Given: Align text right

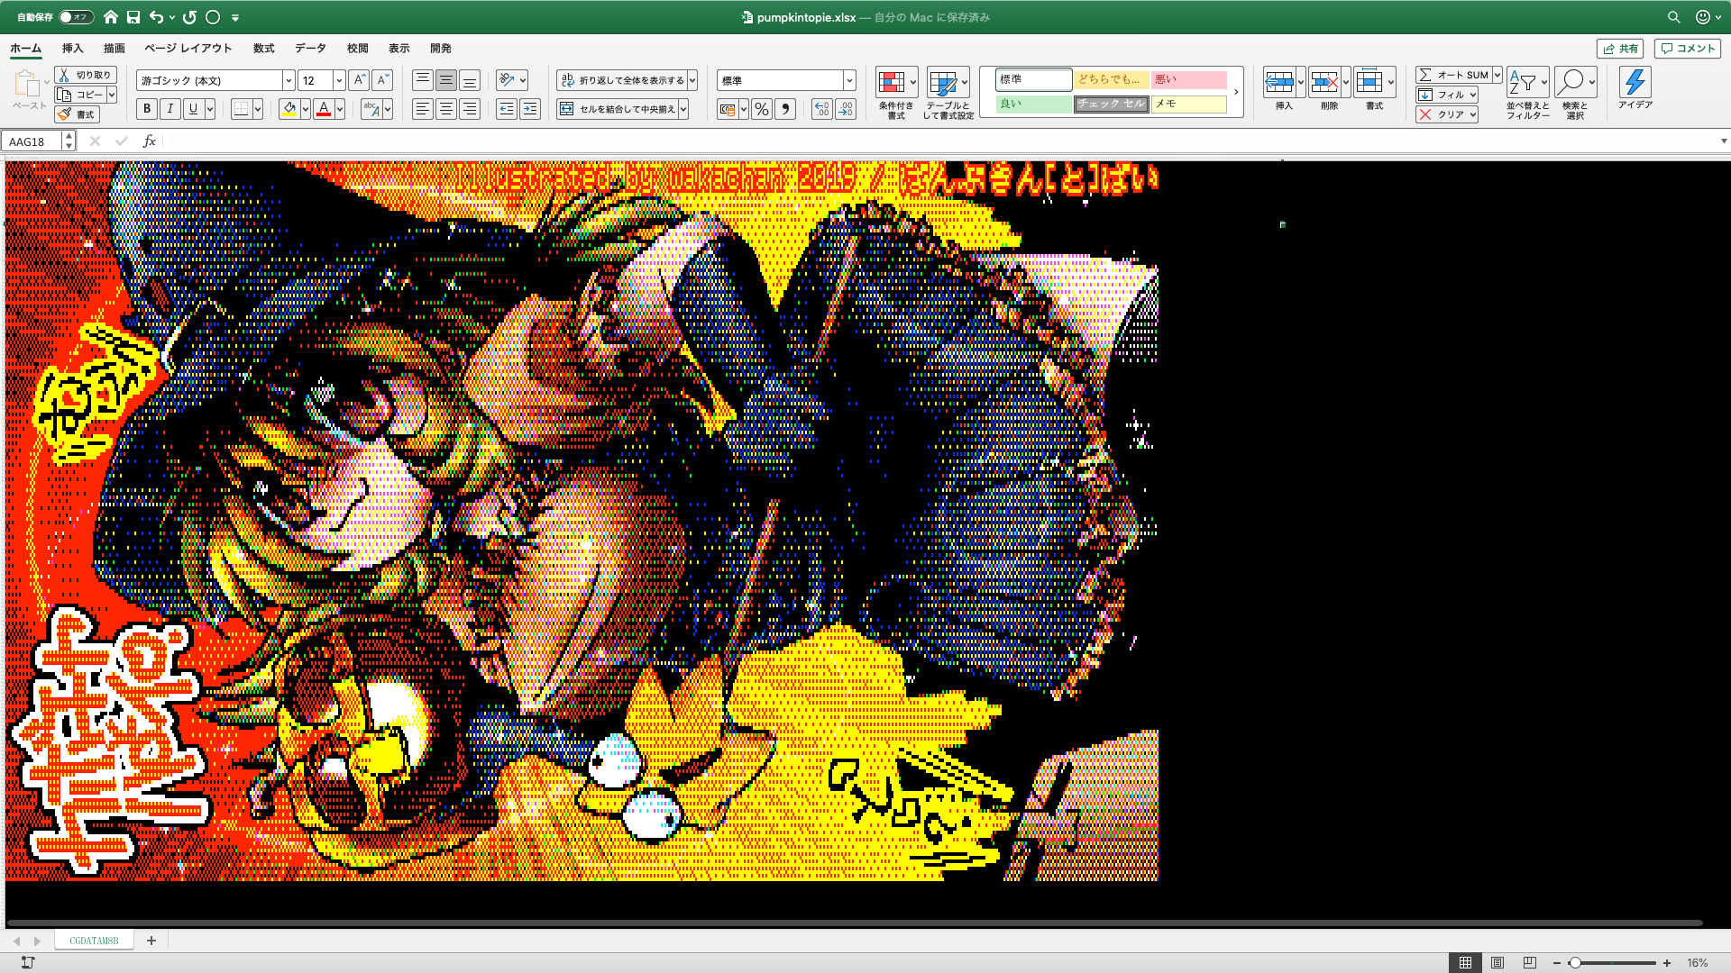Looking at the screenshot, I should (469, 109).
